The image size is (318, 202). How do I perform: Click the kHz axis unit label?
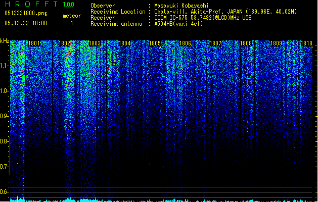coord(5,41)
